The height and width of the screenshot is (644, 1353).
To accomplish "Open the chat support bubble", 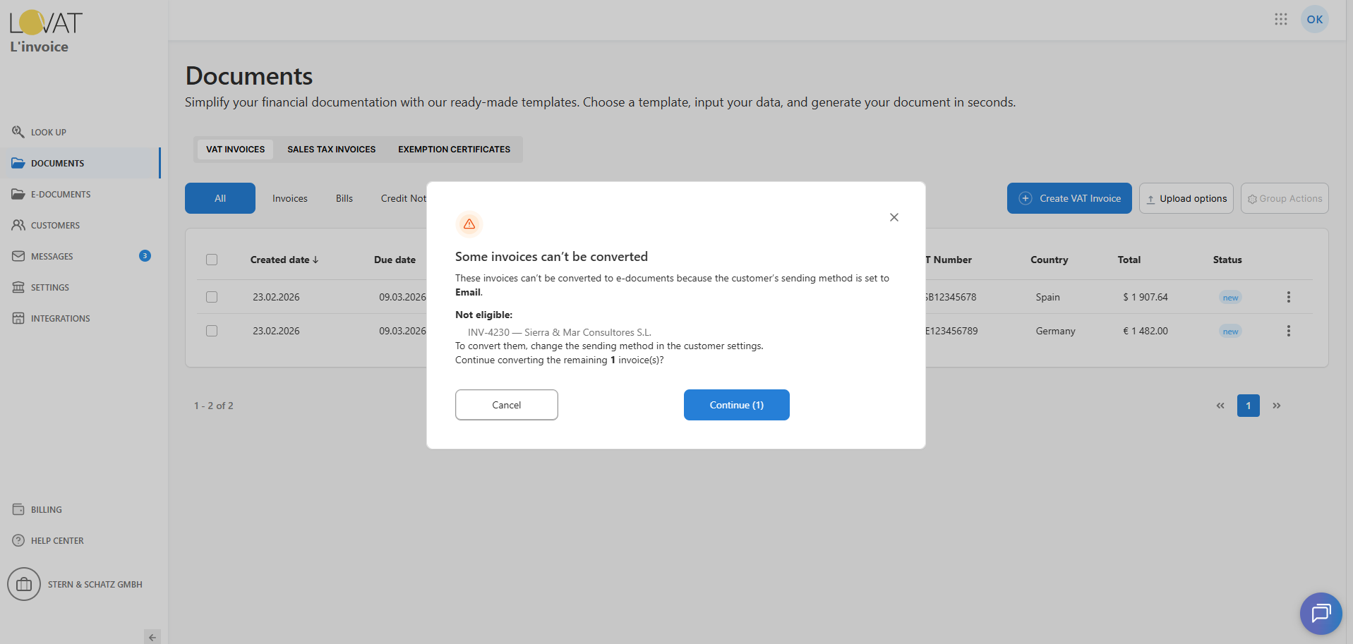I will click(x=1321, y=613).
